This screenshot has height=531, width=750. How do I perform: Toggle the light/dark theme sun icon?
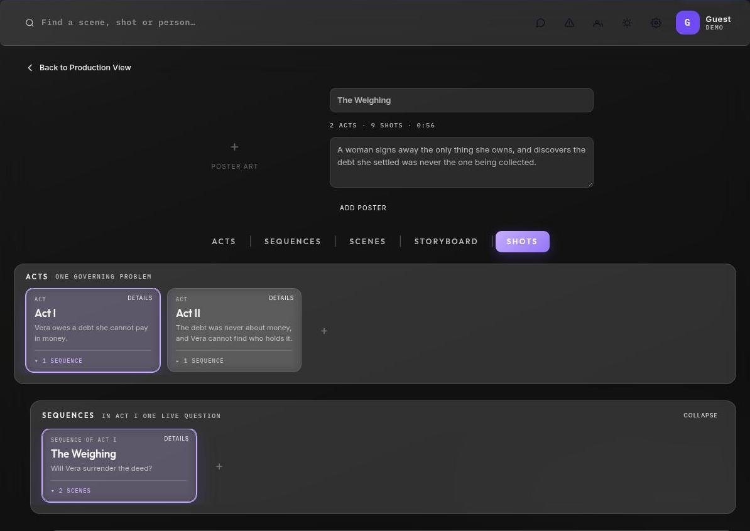(x=627, y=23)
